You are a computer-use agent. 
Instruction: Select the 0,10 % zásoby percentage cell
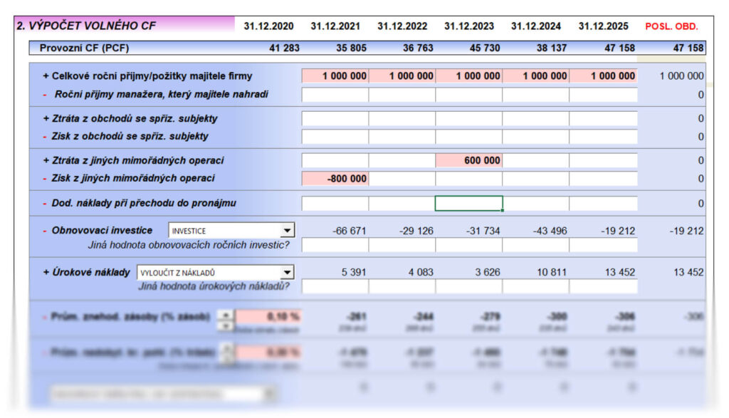pos(268,316)
